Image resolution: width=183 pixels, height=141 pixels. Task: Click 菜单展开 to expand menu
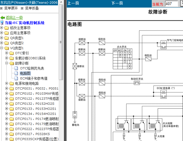click(11, 8)
